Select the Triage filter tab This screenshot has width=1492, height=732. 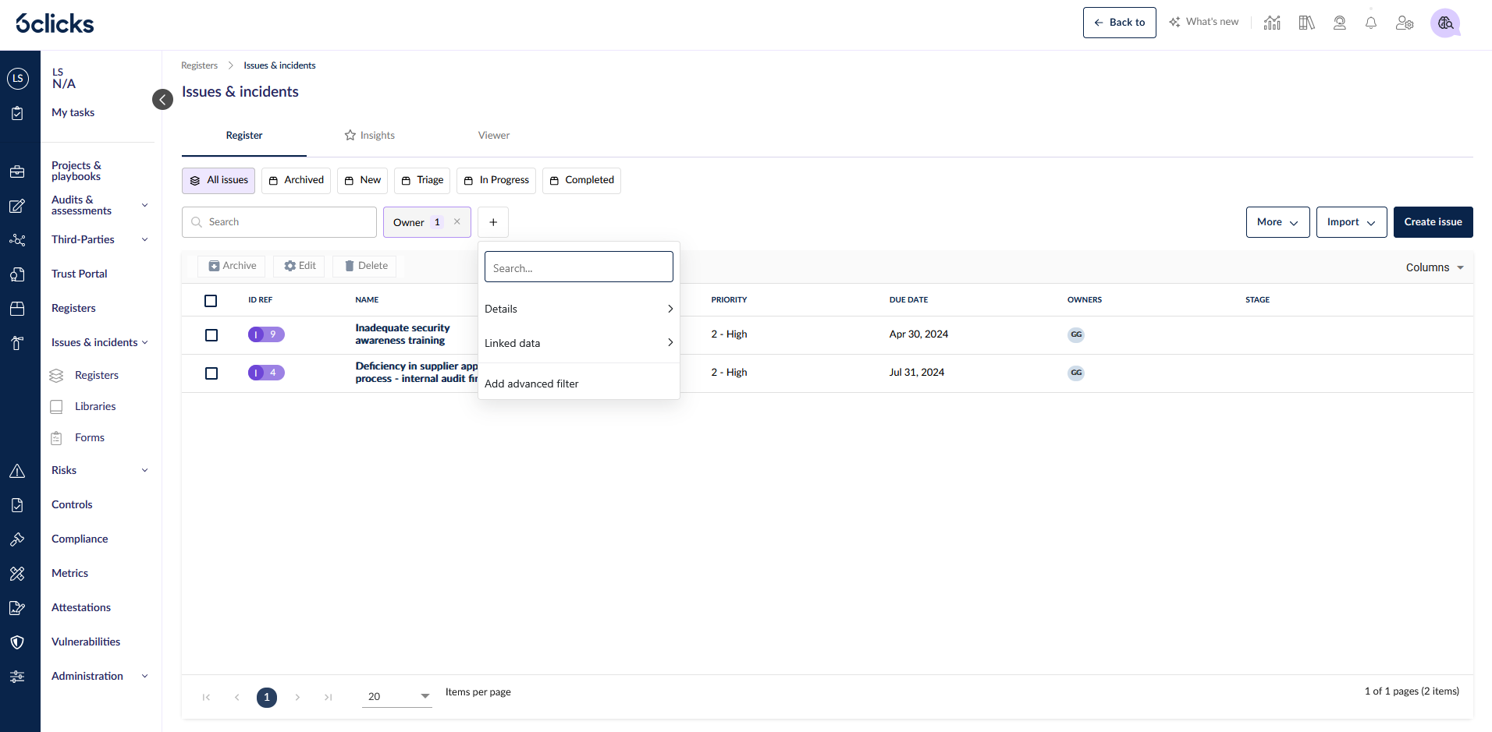422,180
